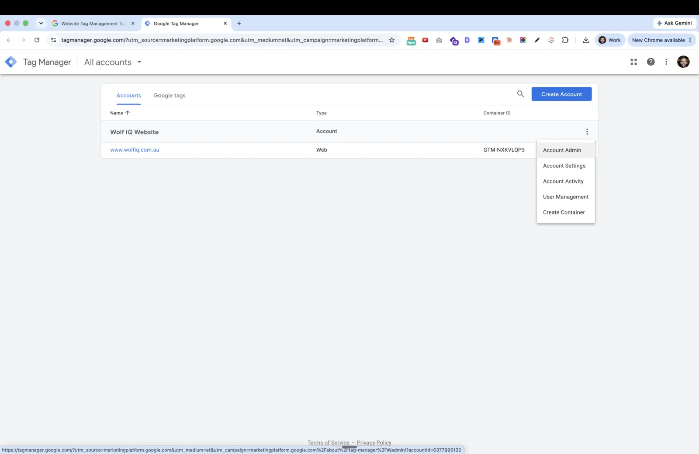
Task: View site information icon in address bar
Action: point(53,40)
